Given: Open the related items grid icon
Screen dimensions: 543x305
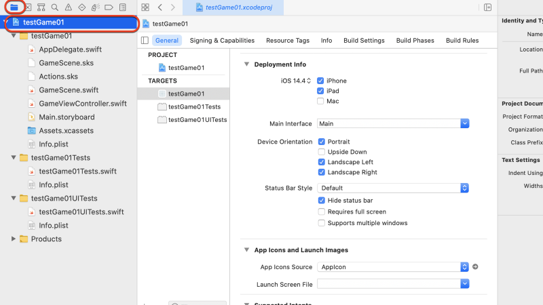Looking at the screenshot, I should coord(145,7).
